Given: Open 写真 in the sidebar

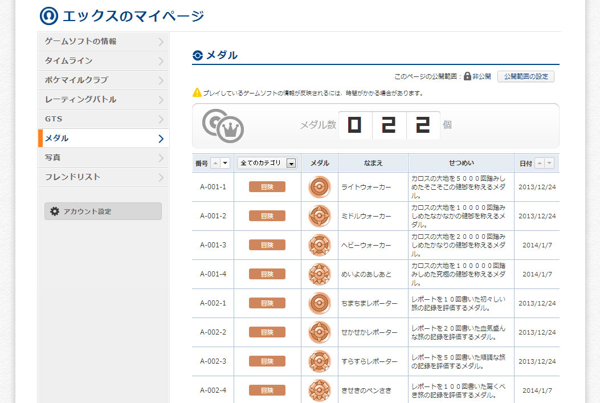Looking at the screenshot, I should coord(103,158).
